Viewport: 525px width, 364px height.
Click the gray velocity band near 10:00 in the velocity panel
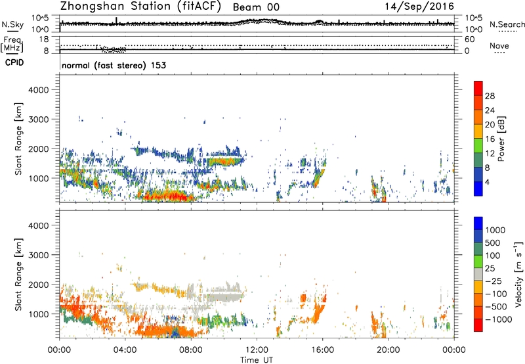tap(224, 296)
